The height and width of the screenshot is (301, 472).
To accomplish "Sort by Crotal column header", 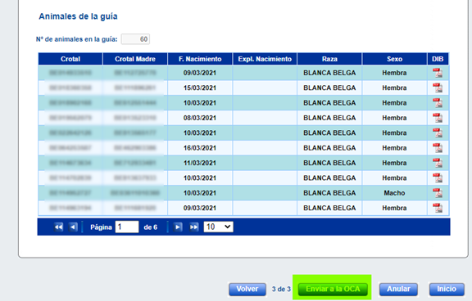I will [x=70, y=59].
